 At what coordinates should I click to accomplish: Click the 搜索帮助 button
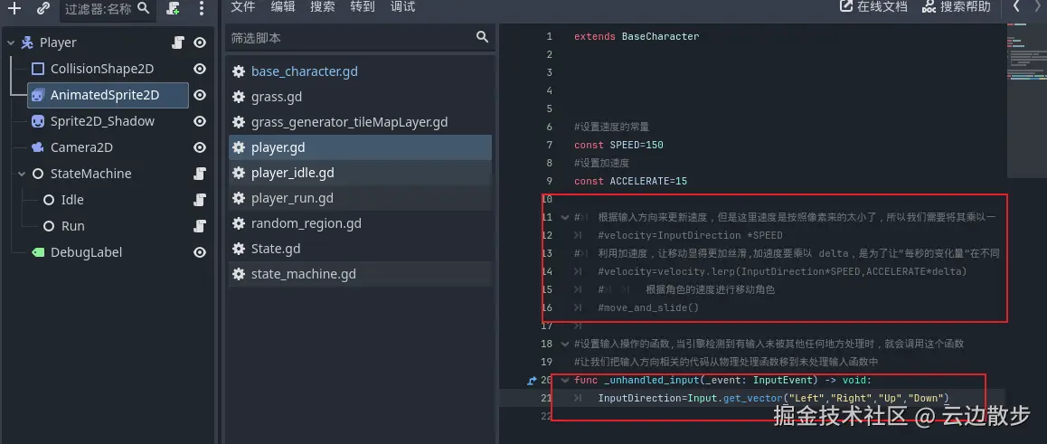pos(956,7)
